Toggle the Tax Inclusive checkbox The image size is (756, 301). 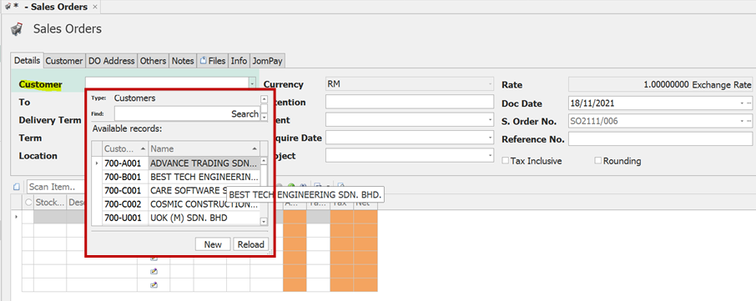[506, 161]
